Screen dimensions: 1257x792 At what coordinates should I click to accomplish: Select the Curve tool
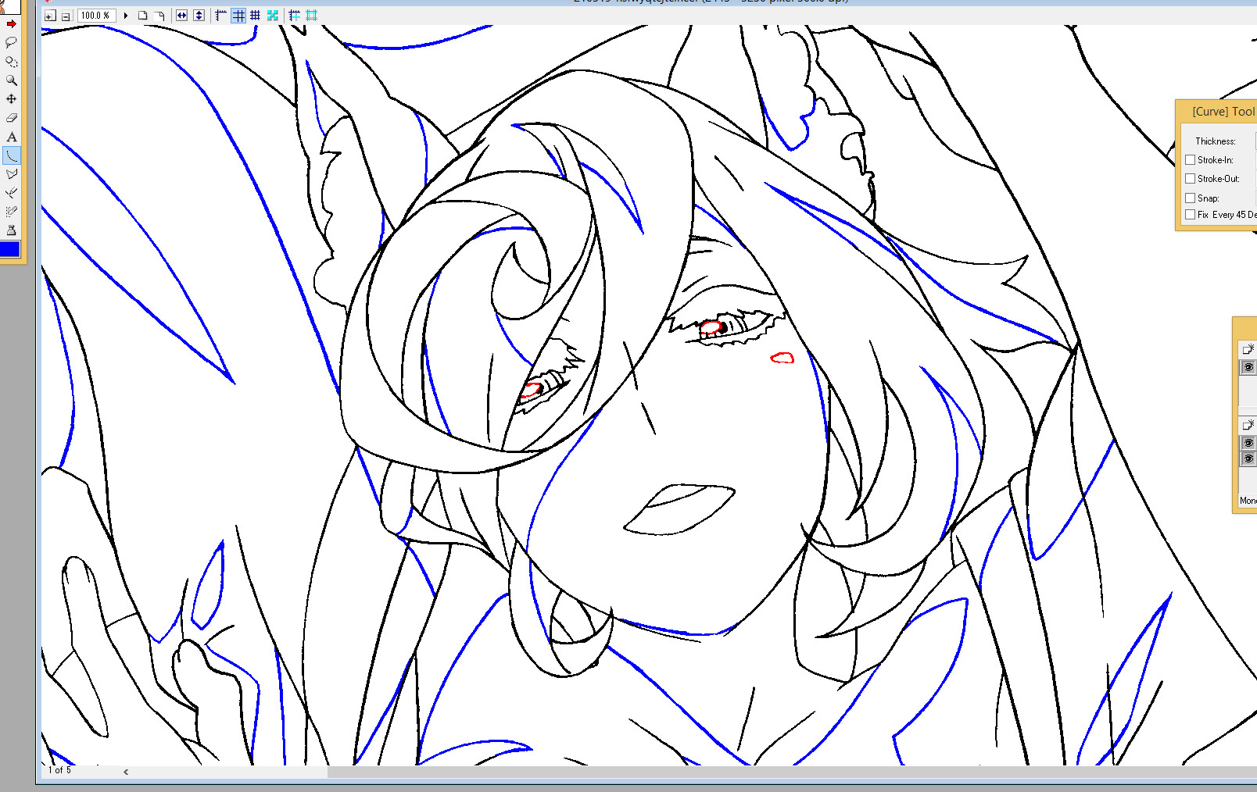11,155
